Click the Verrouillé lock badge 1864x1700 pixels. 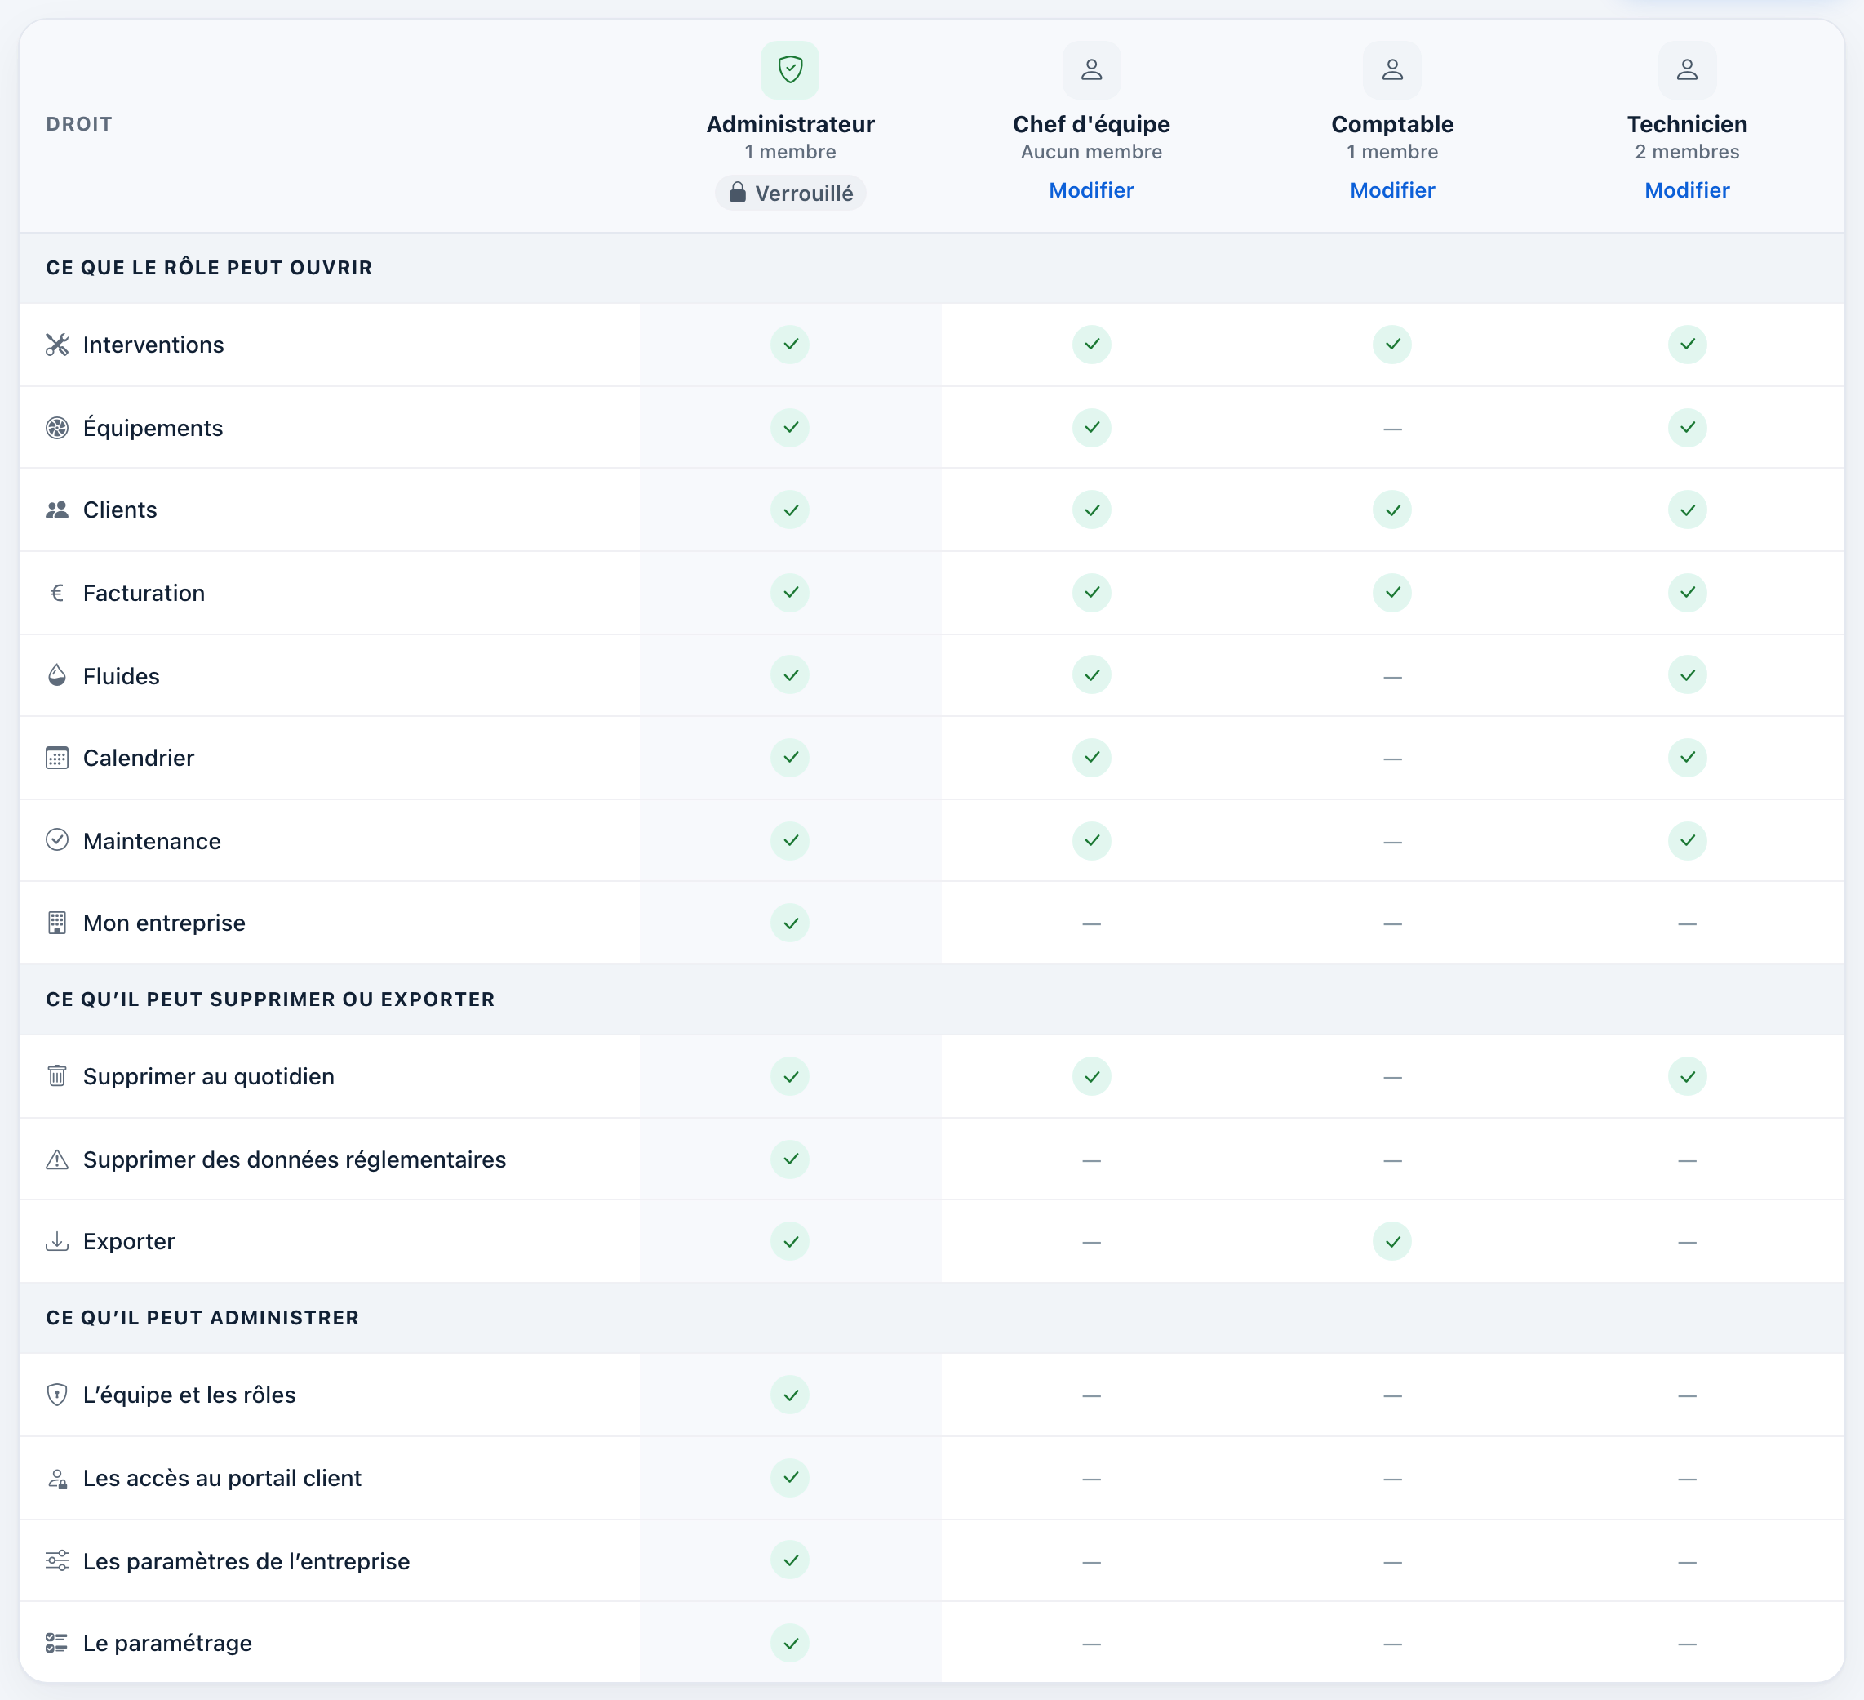790,194
